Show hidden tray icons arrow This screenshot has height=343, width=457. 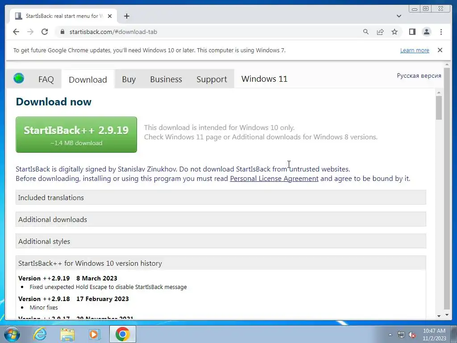pyautogui.click(x=390, y=335)
